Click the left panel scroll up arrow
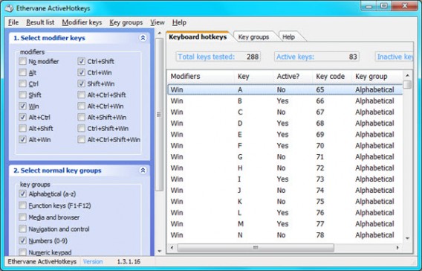422x271 pixels. pos(159,34)
